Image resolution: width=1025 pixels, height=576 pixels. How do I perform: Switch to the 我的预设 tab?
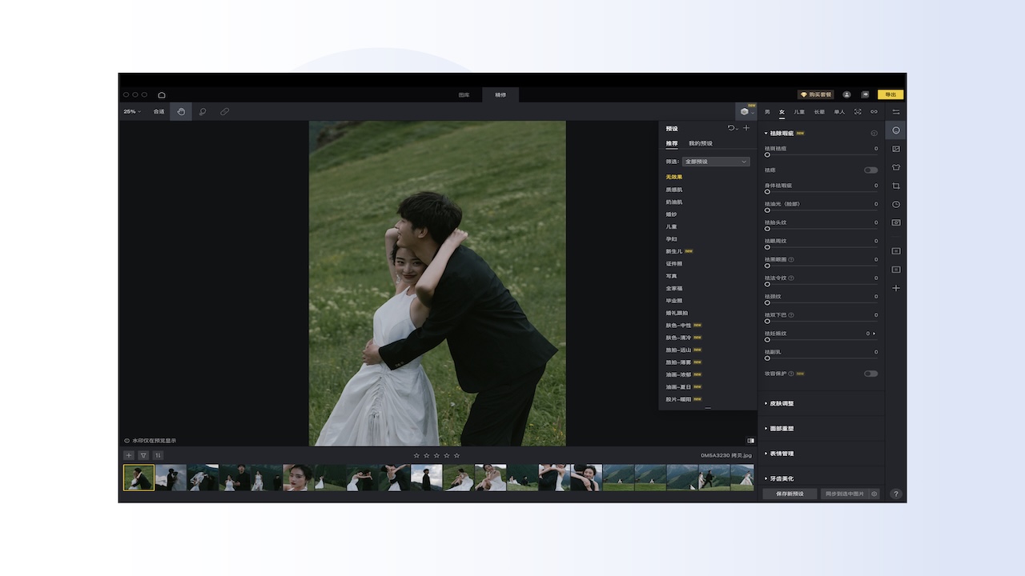pos(700,143)
